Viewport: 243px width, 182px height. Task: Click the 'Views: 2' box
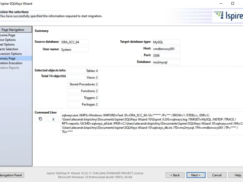click(83, 77)
